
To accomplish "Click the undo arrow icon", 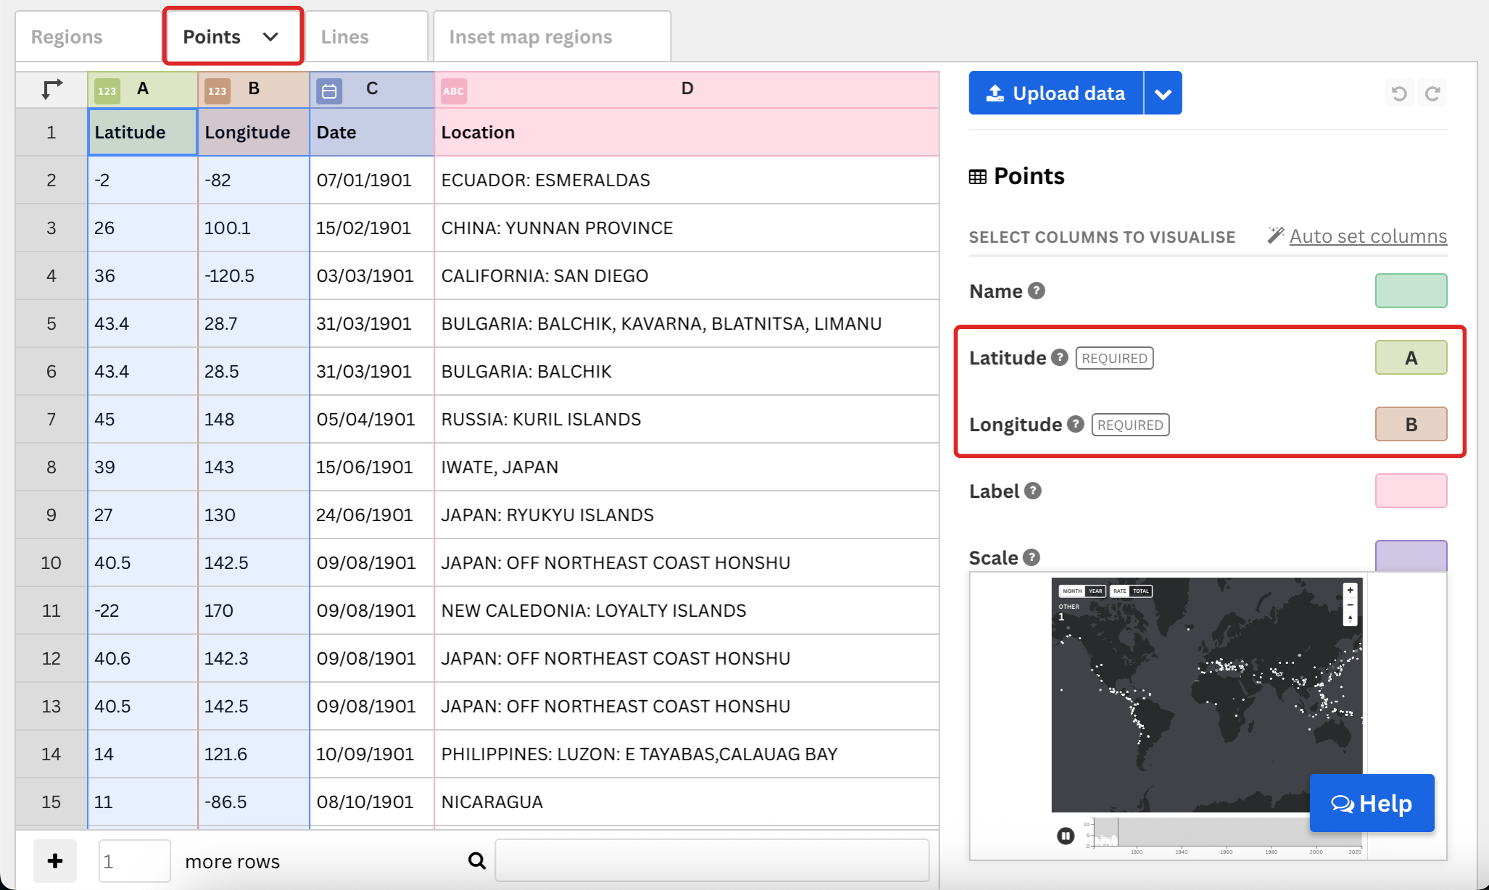I will (x=1399, y=93).
